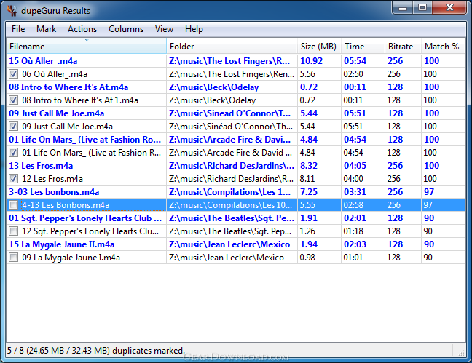472x363 pixels.
Task: Check the 4-13 Les Bonbons.m4a checkbox
Action: click(14, 205)
